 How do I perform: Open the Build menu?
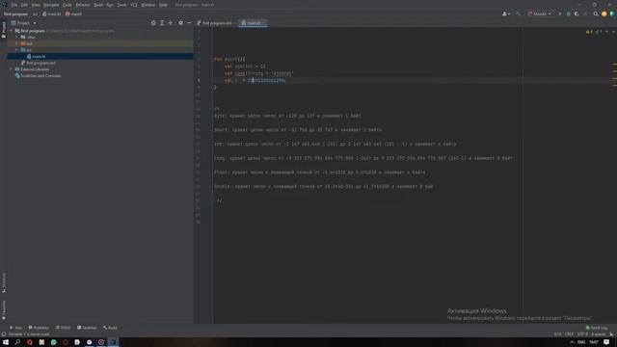[x=98, y=5]
